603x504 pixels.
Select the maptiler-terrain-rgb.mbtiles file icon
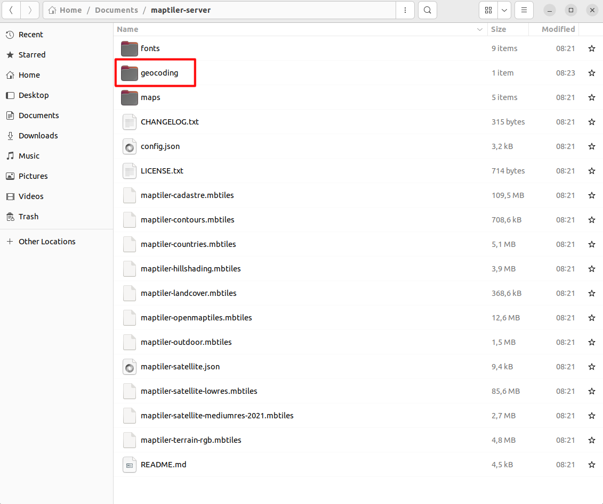(x=129, y=440)
